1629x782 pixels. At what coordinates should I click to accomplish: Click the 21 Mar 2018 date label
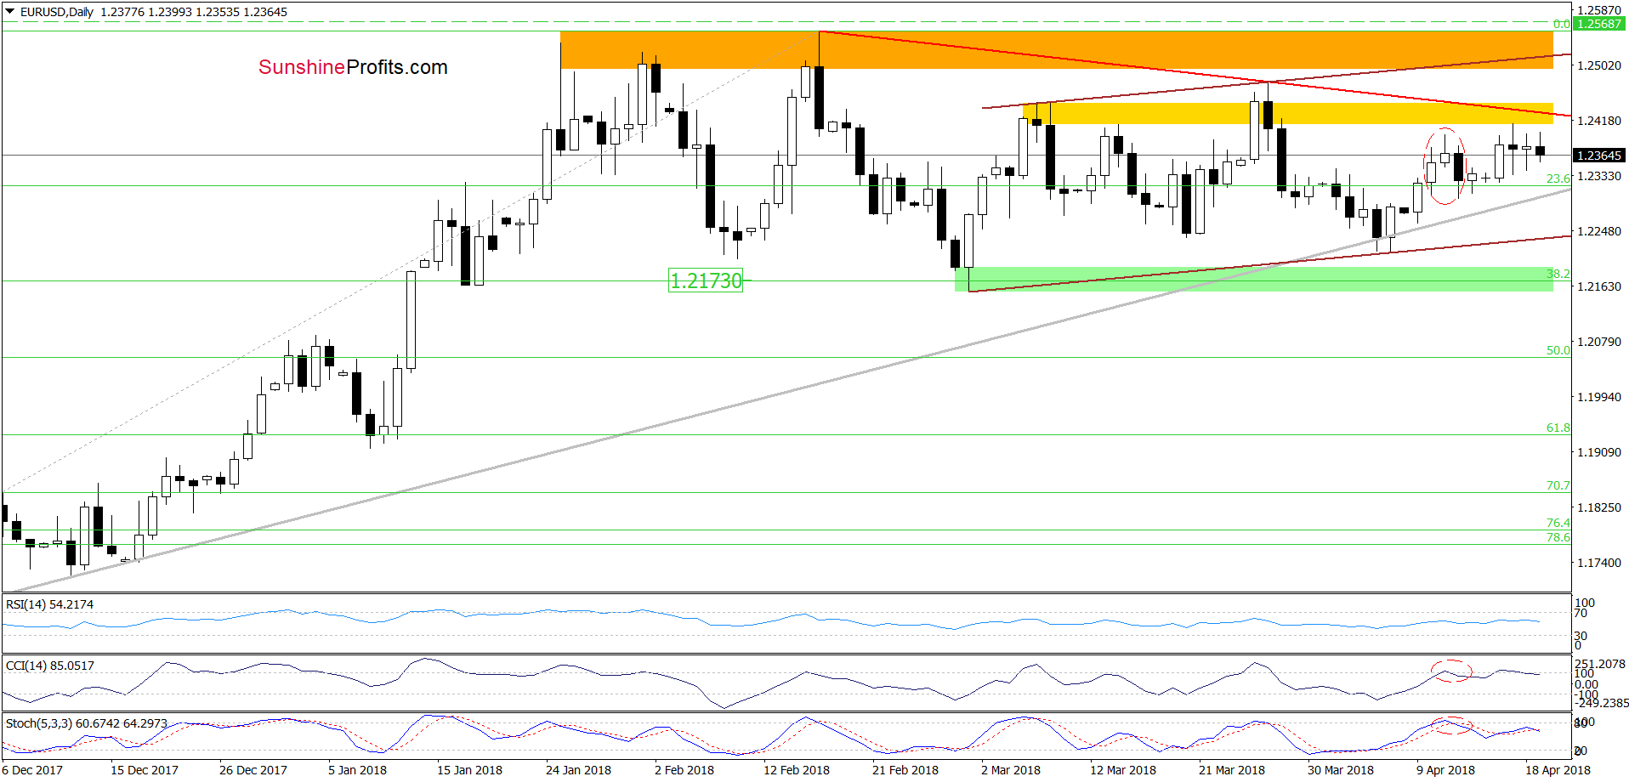(x=1232, y=770)
